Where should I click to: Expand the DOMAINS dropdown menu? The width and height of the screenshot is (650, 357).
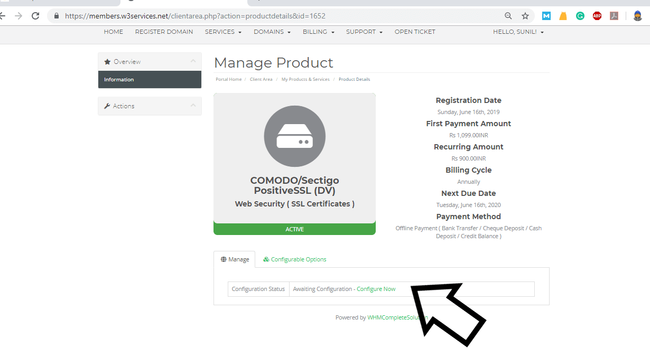pyautogui.click(x=272, y=32)
